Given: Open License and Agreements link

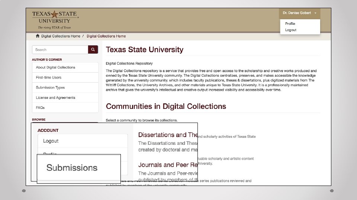Looking at the screenshot, I should 65,97.
